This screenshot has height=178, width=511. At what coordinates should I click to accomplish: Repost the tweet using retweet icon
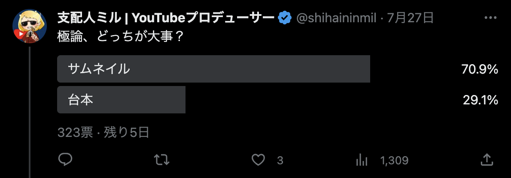point(161,160)
